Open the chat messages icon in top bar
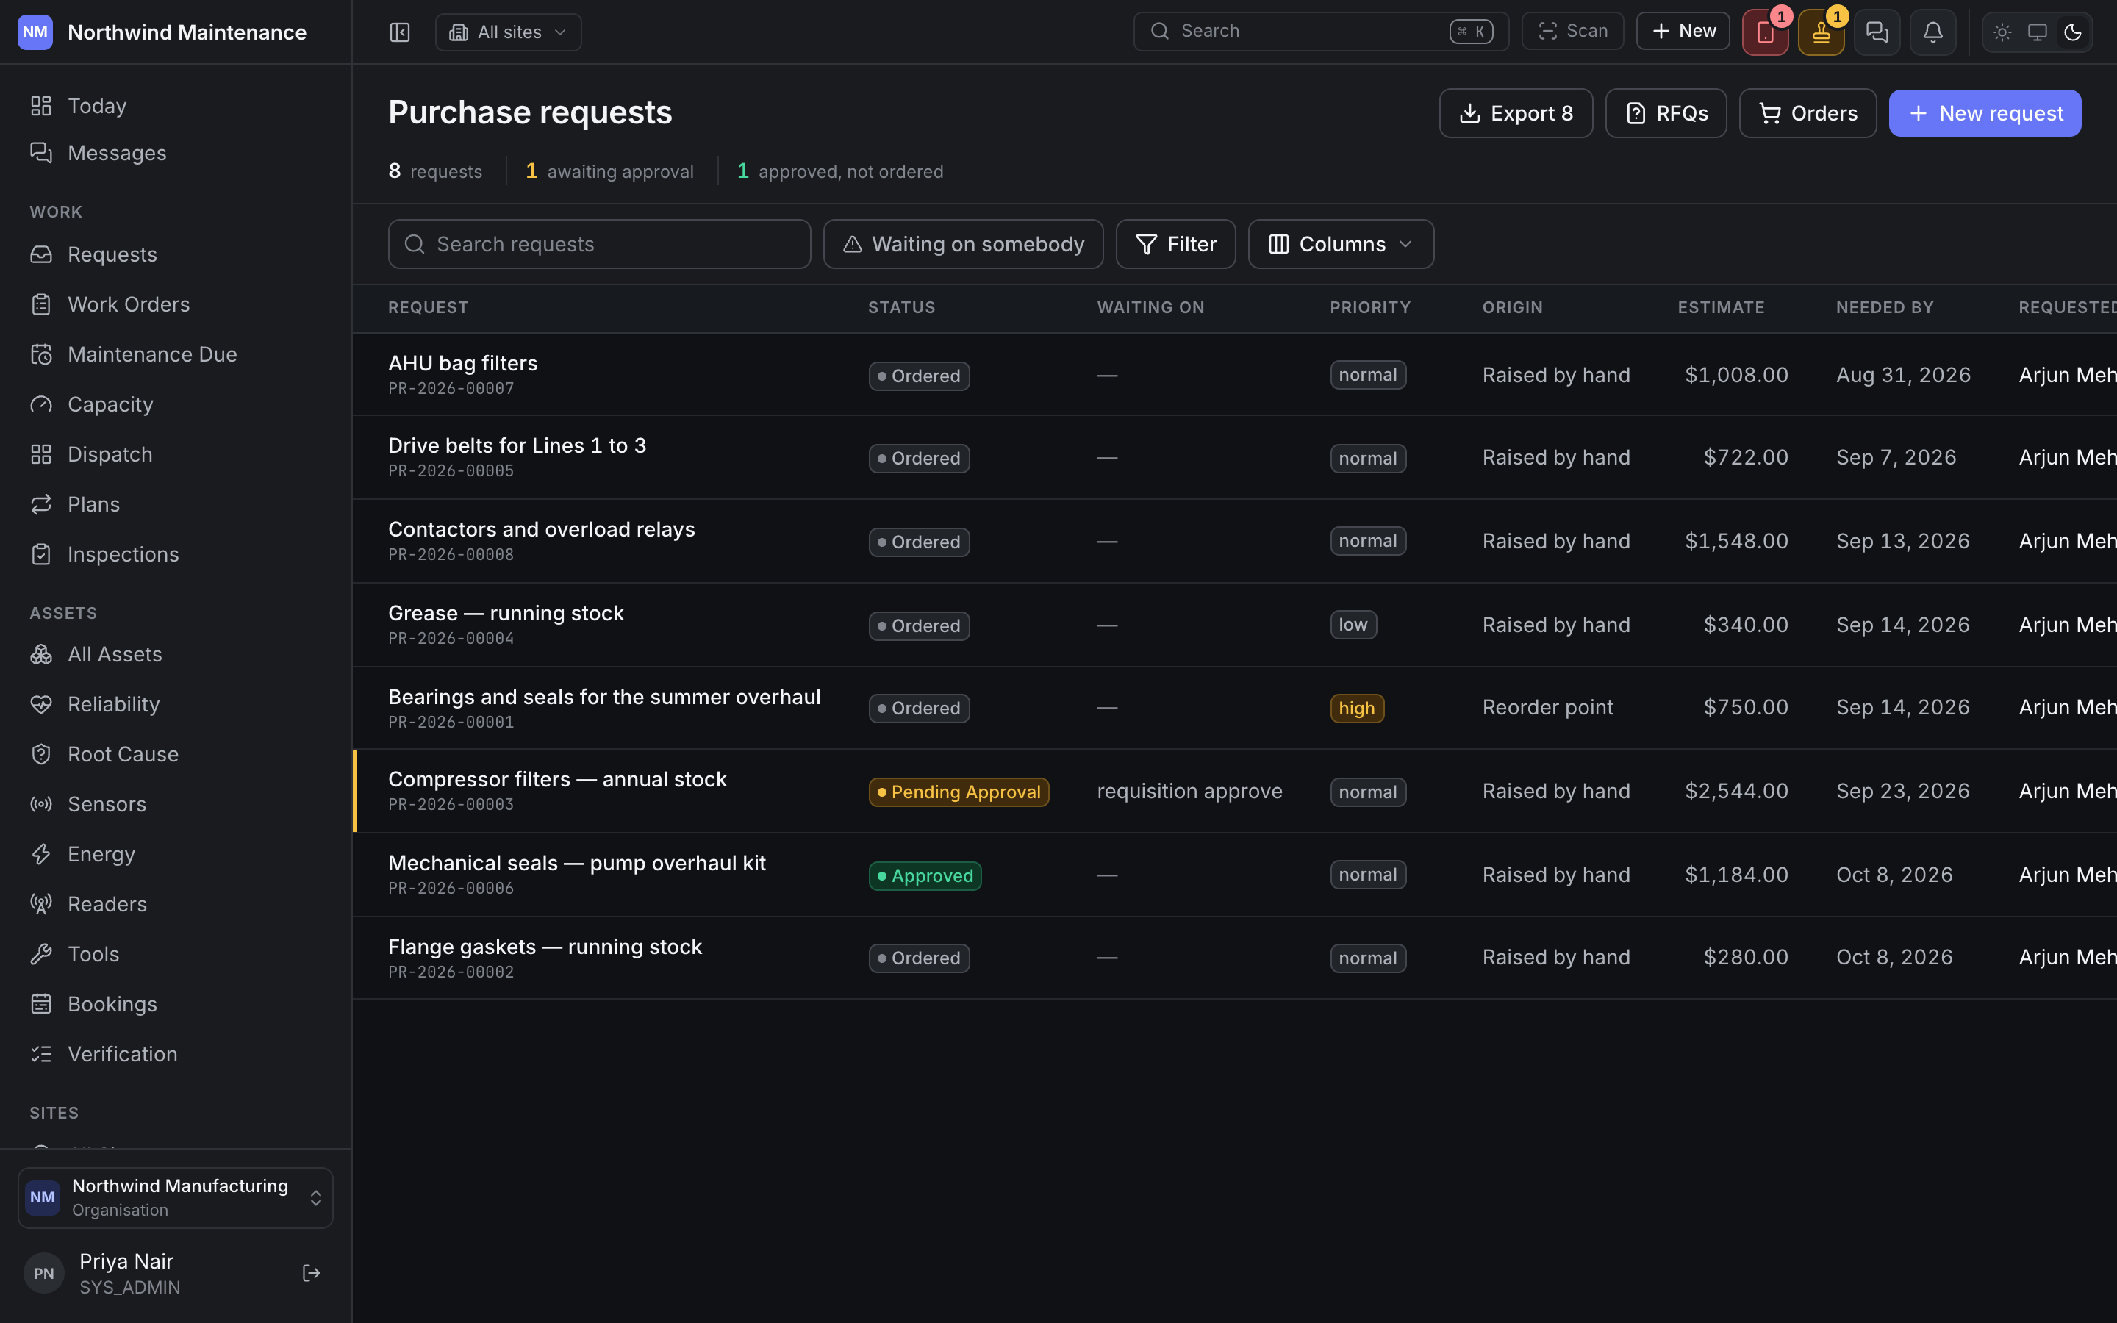 coord(1877,32)
